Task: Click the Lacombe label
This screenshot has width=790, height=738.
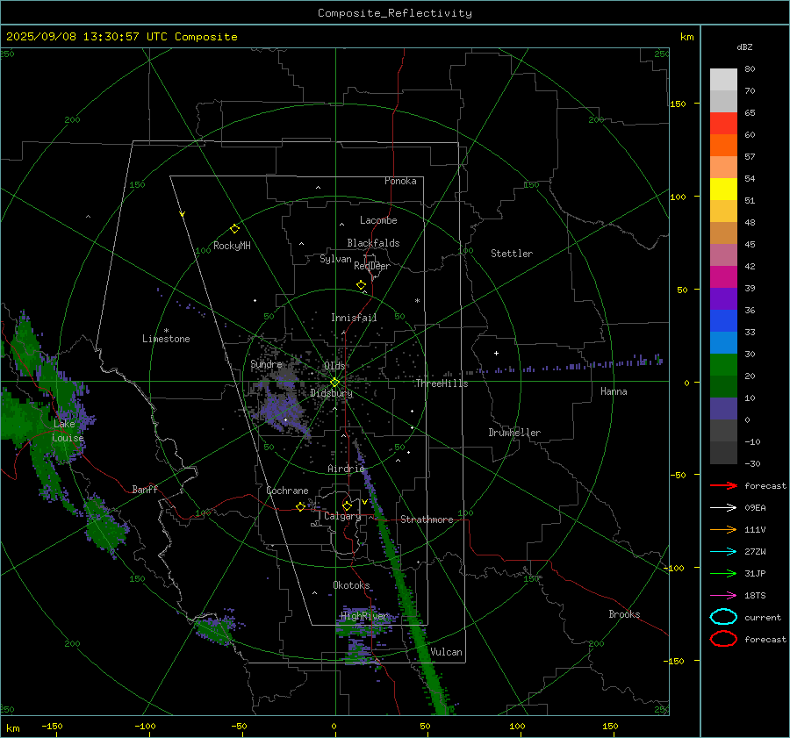Action: tap(378, 220)
